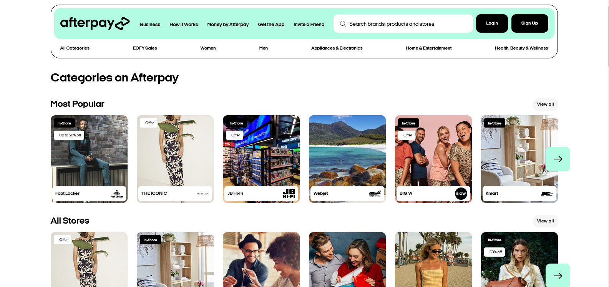Viewport: 609px width, 287px height.
Task: Focus the brands and stores search field
Action: click(x=403, y=23)
